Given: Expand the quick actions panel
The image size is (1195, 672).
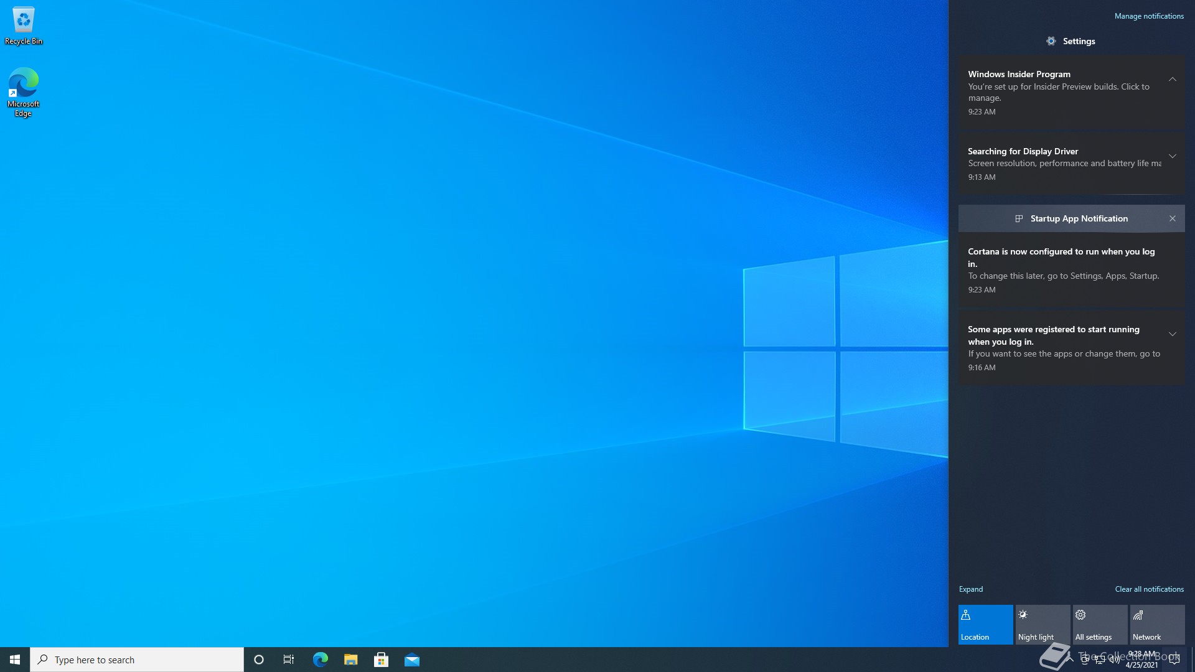Looking at the screenshot, I should click(970, 589).
